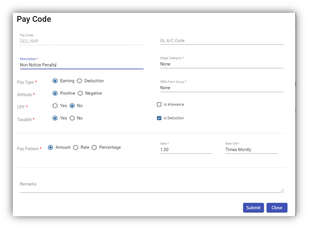309x229 pixels.
Task: Open the IR8A Form Group dropdown
Action: (222, 88)
